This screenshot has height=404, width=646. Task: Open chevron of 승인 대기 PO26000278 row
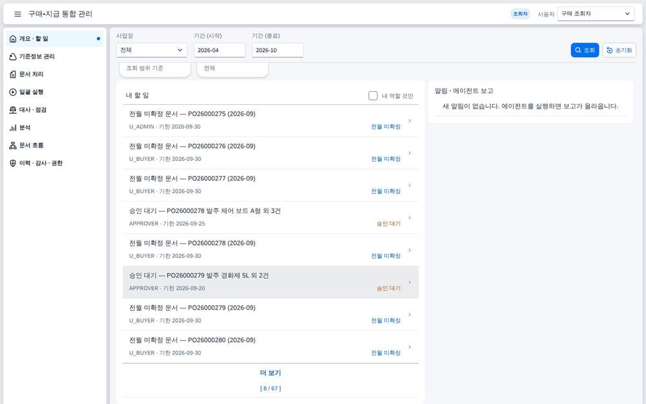(x=410, y=218)
